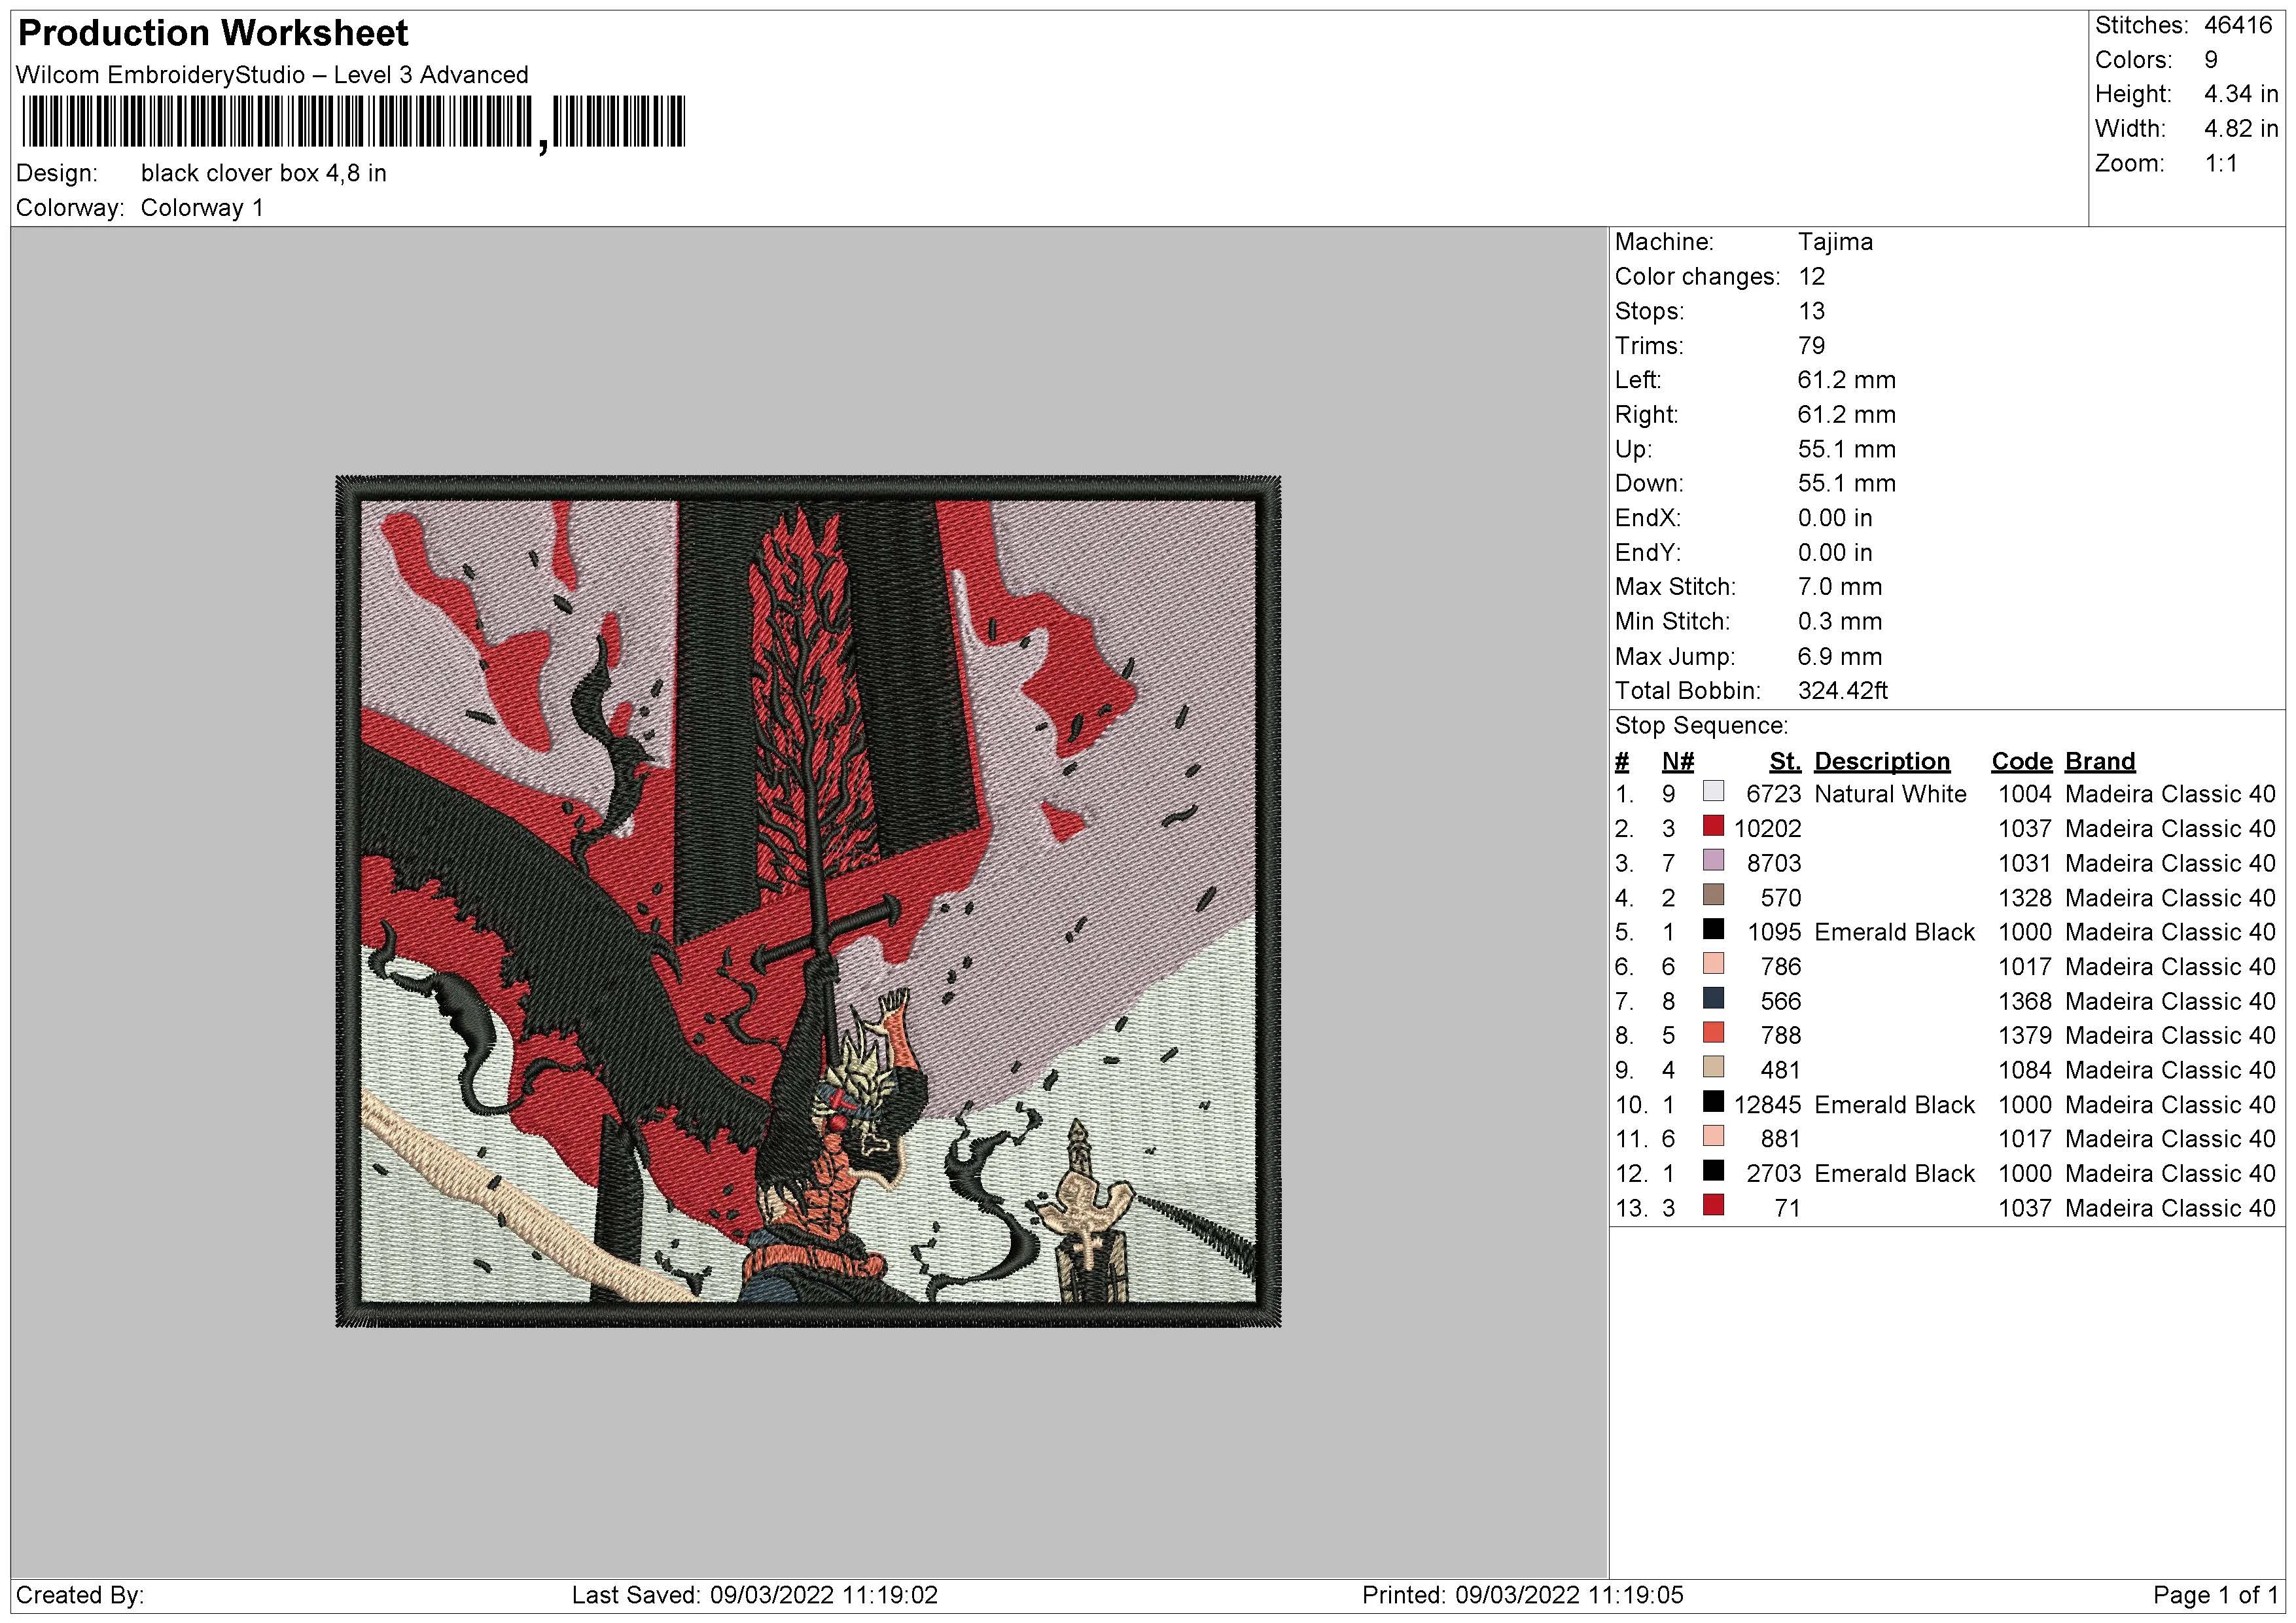This screenshot has height=1623, width=2296.
Task: Click the Left value 61.2 mm
Action: 1846,380
